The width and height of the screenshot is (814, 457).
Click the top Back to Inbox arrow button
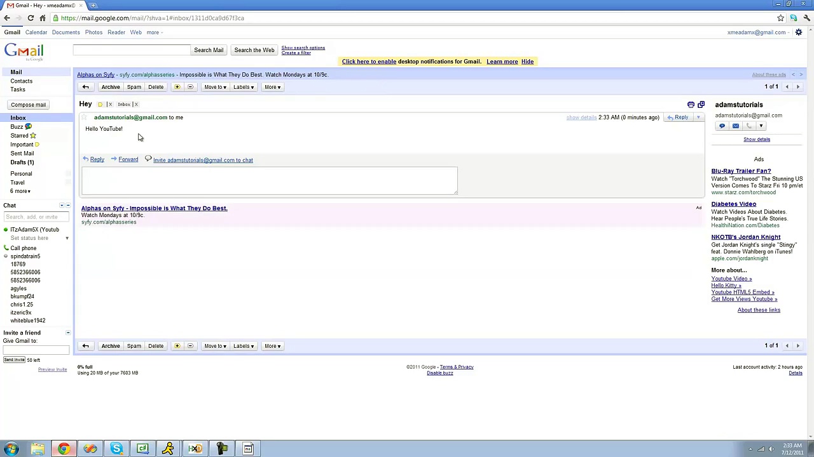click(x=85, y=87)
